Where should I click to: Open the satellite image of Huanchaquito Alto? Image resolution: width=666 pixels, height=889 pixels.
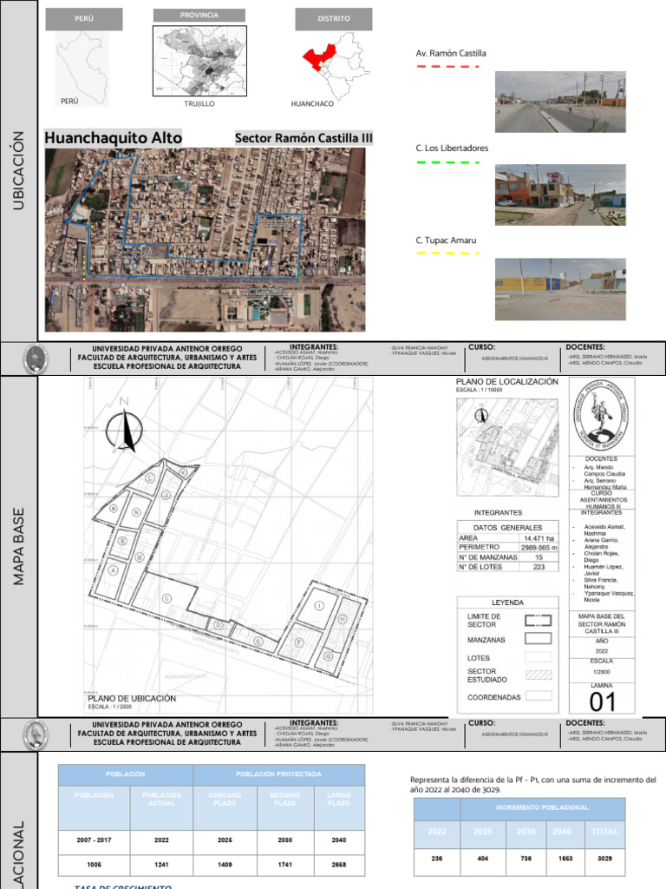pyautogui.click(x=205, y=240)
